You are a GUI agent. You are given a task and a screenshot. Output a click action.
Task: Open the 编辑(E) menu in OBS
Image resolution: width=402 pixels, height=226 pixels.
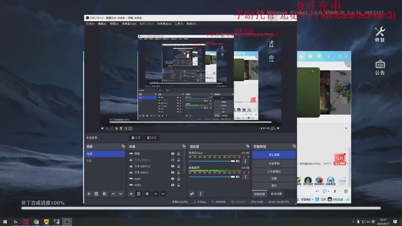[102, 24]
